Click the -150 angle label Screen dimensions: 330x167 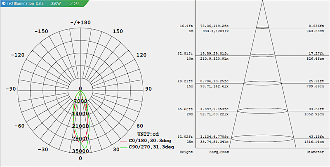point(41,31)
